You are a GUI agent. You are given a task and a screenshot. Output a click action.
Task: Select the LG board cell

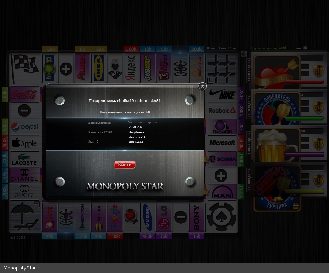point(164,217)
